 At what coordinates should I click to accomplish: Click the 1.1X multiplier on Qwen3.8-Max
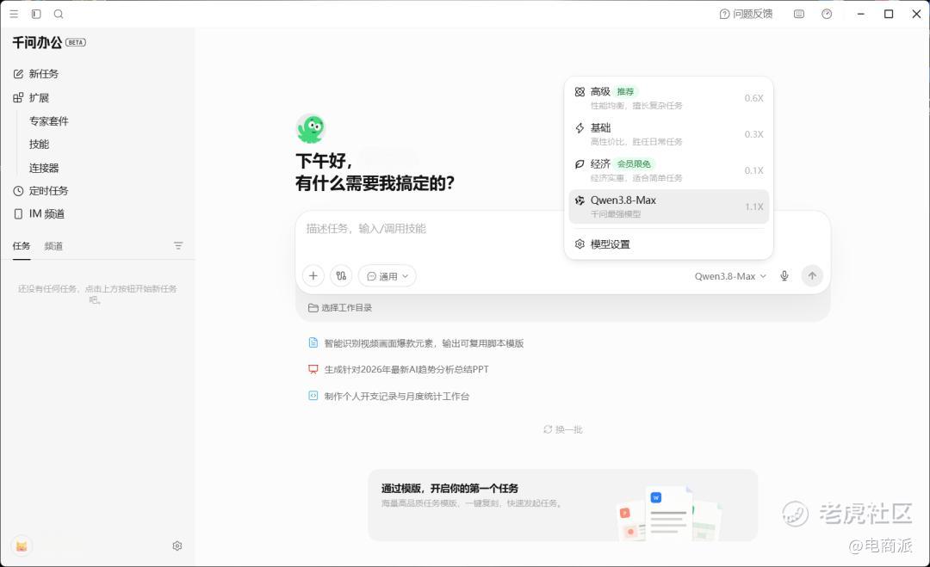click(753, 206)
